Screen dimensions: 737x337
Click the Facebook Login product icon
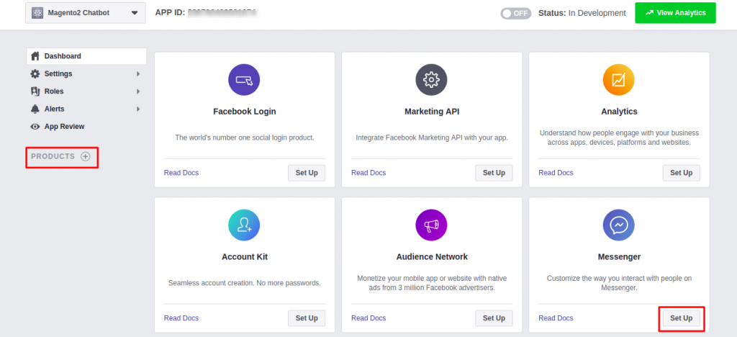click(x=244, y=80)
